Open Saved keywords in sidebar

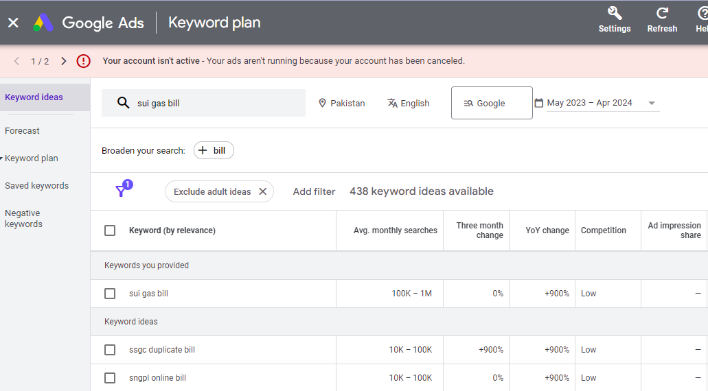pos(37,185)
